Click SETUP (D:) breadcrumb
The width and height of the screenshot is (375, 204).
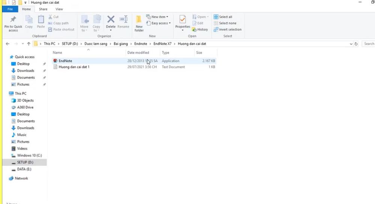[x=70, y=44]
